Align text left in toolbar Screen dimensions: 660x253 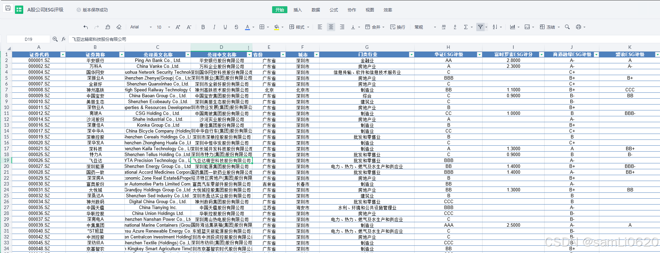(x=320, y=27)
